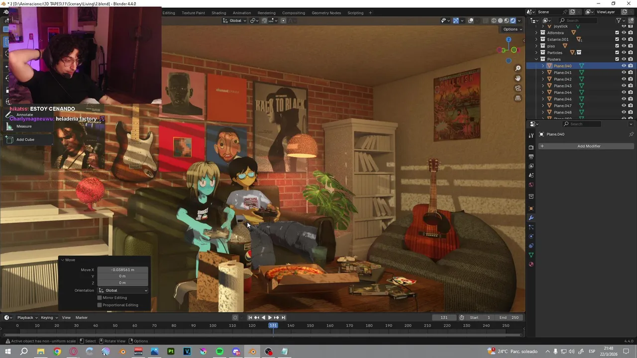Viewport: 637px width, 358px height.
Task: Click the pin icon beside Plane.040
Action: coord(631,134)
